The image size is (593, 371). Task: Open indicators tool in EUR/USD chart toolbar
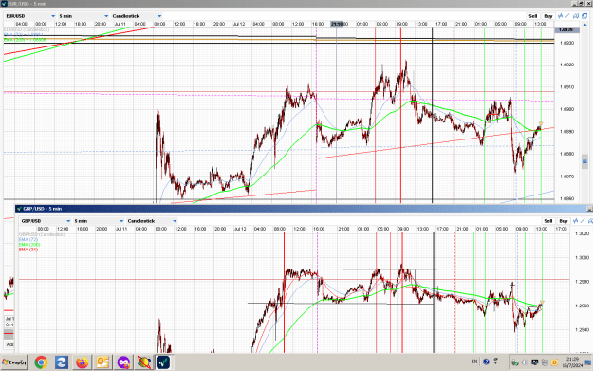coord(561,16)
